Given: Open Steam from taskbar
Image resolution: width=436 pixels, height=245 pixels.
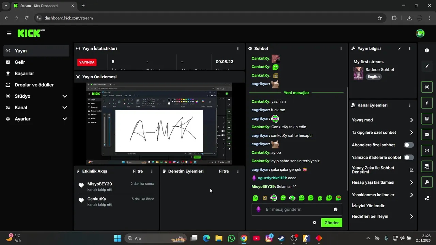Looking at the screenshot, I should coord(281,238).
